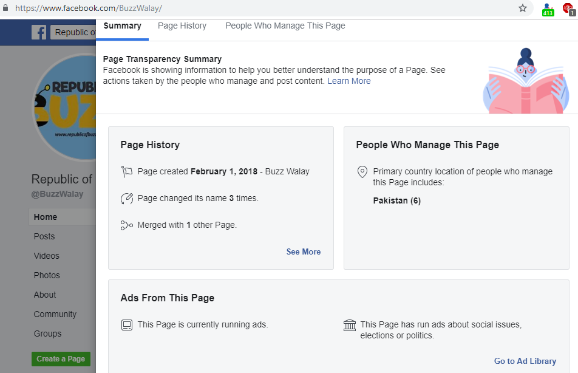578x373 pixels.
Task: Bookmark page with the star icon
Action: click(x=522, y=9)
